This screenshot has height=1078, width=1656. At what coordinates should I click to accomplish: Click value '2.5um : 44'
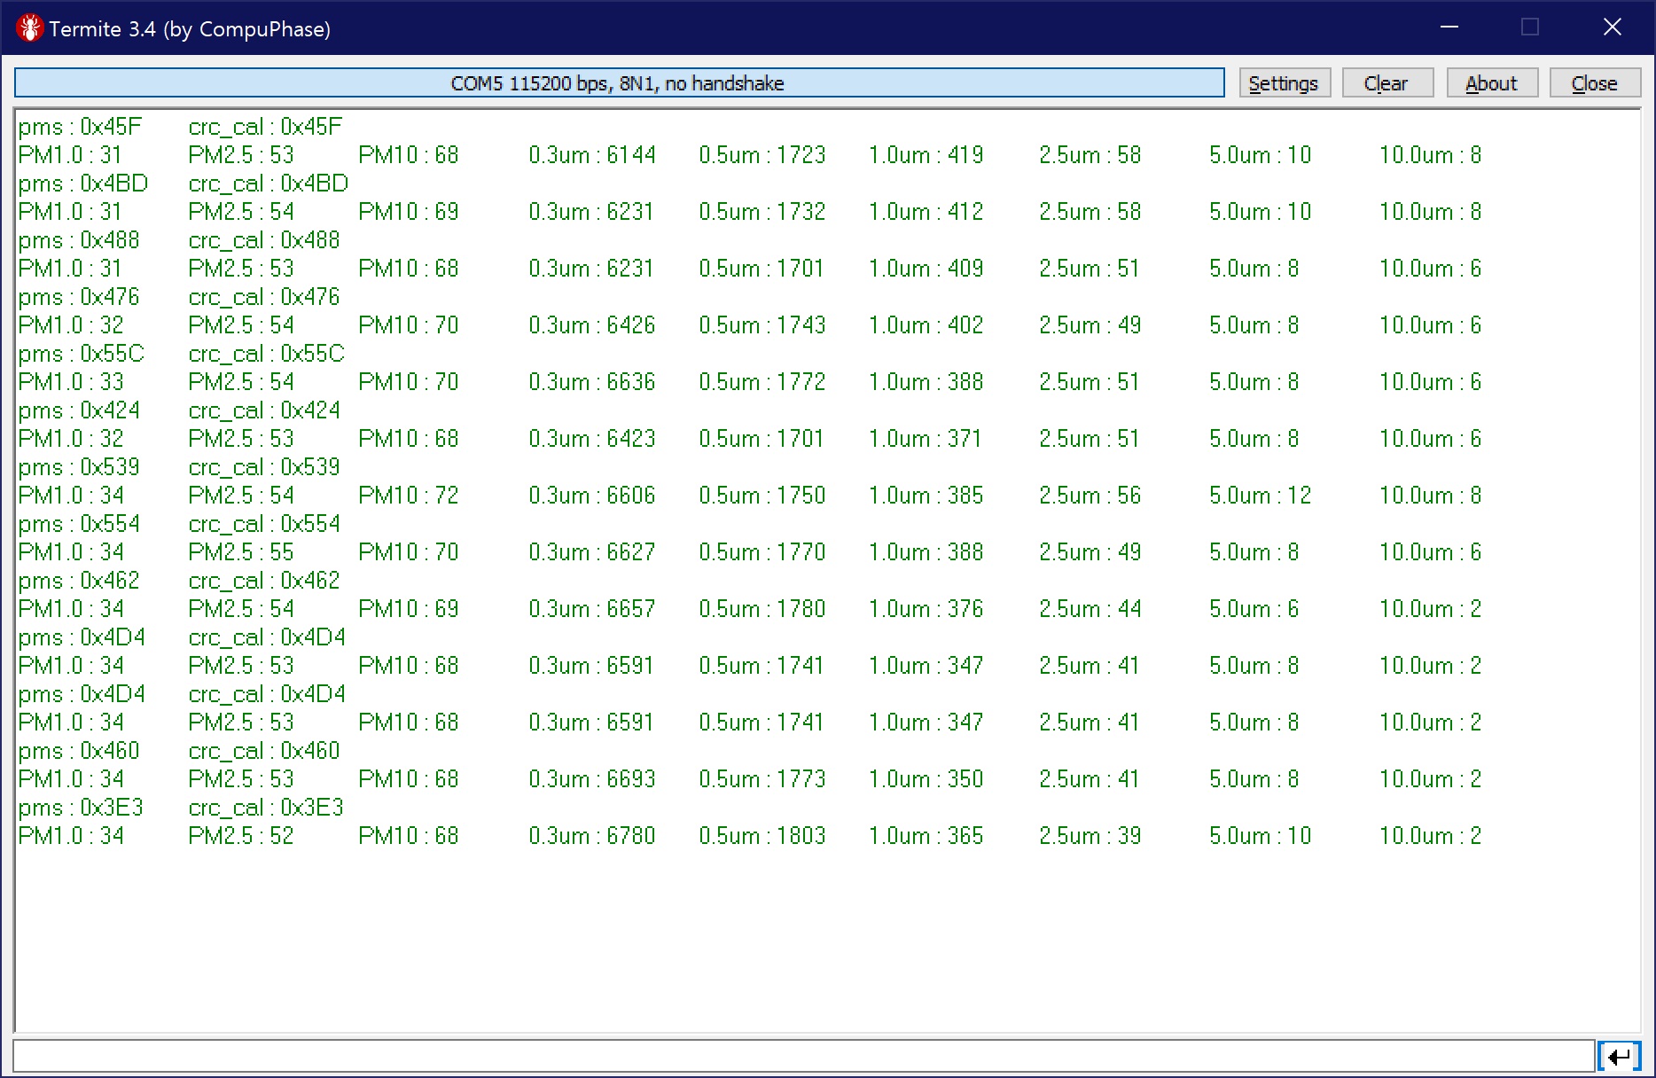click(1090, 609)
